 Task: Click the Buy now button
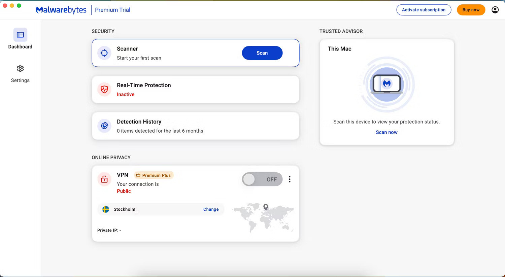[471, 10]
